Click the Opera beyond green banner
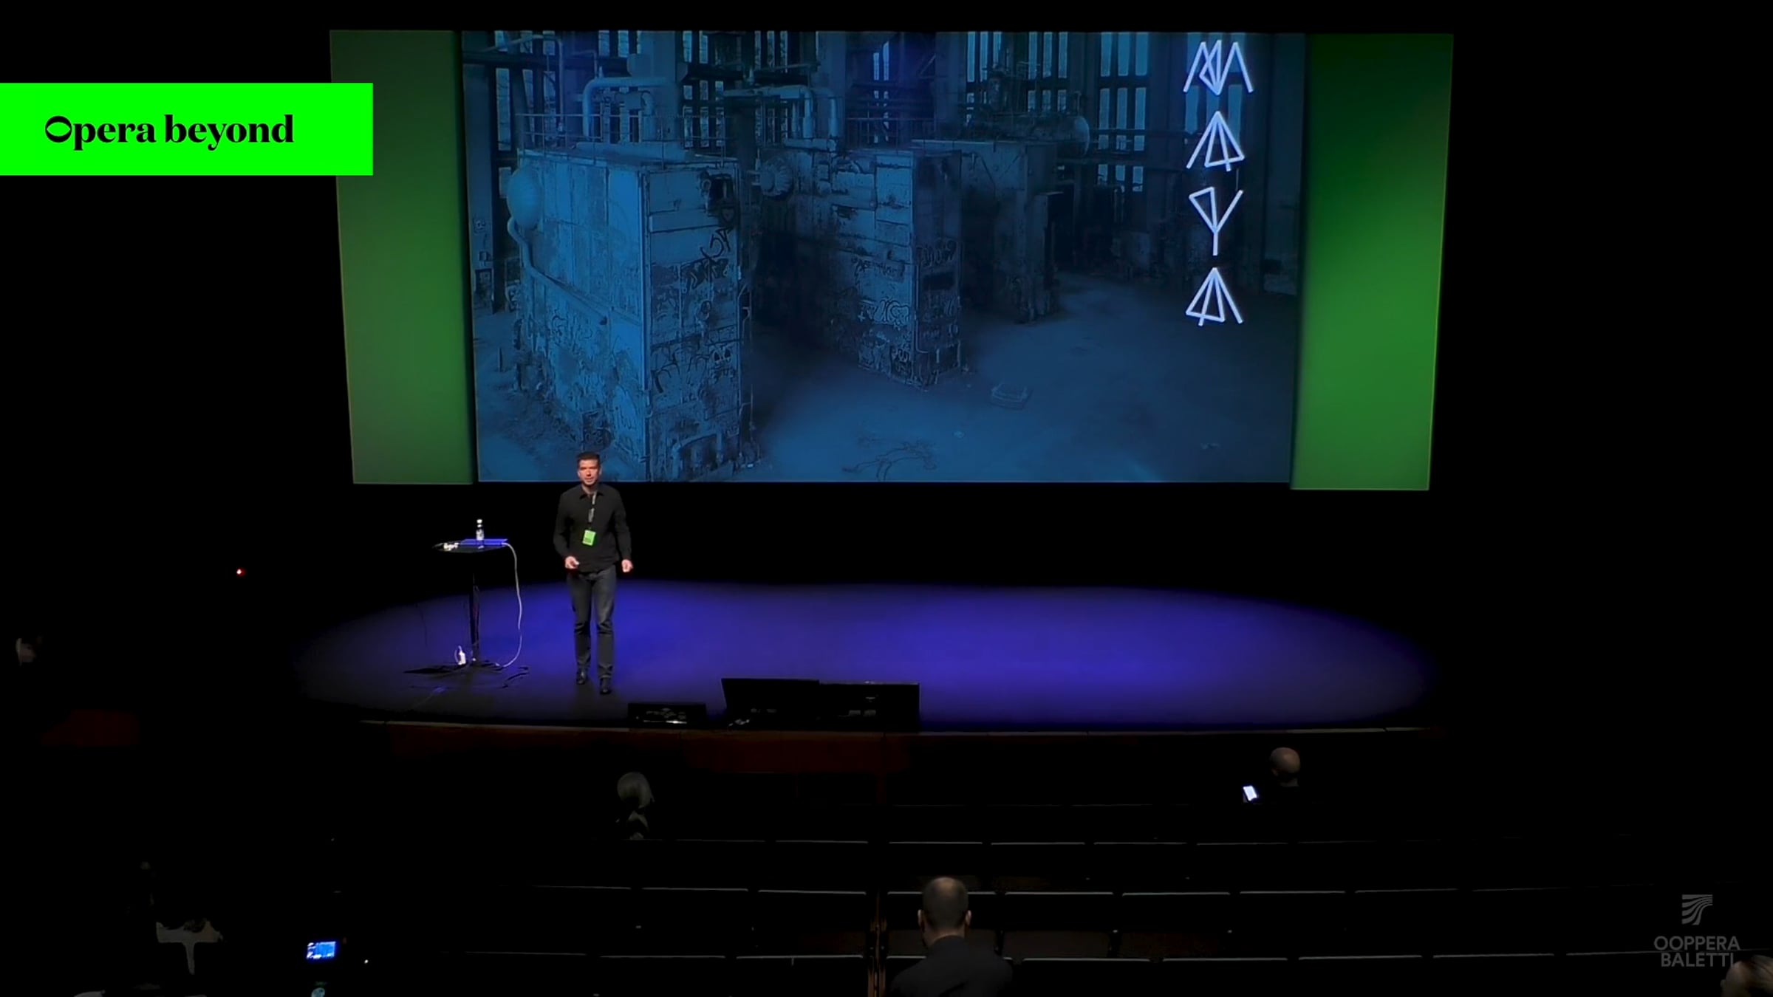Image resolution: width=1773 pixels, height=997 pixels. (186, 129)
